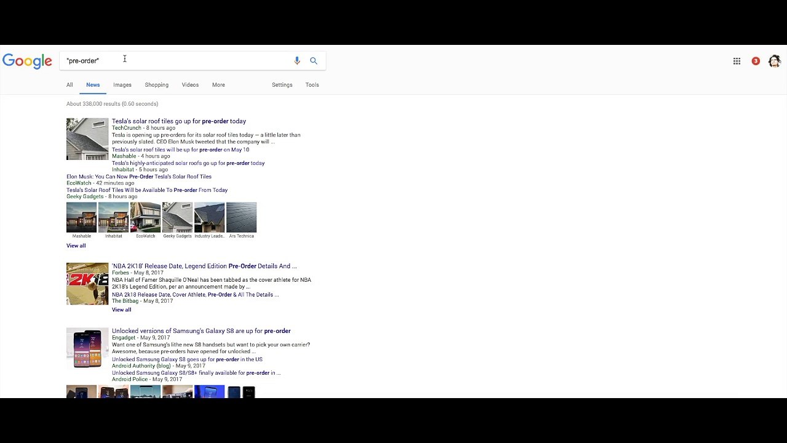Open Tesla solar roof tiles TechCrunch headline

click(179, 121)
